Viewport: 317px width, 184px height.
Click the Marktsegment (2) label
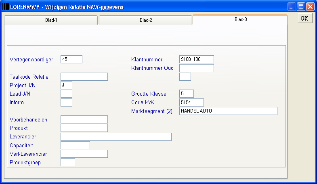tap(152, 111)
